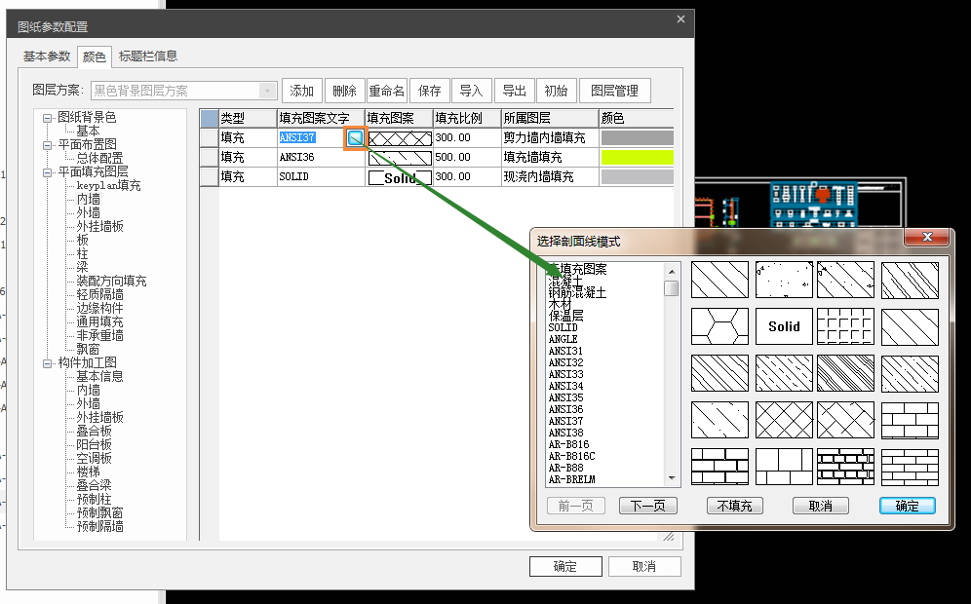Click 下一页 to view more patterns
The height and width of the screenshot is (604, 971).
pos(647,506)
